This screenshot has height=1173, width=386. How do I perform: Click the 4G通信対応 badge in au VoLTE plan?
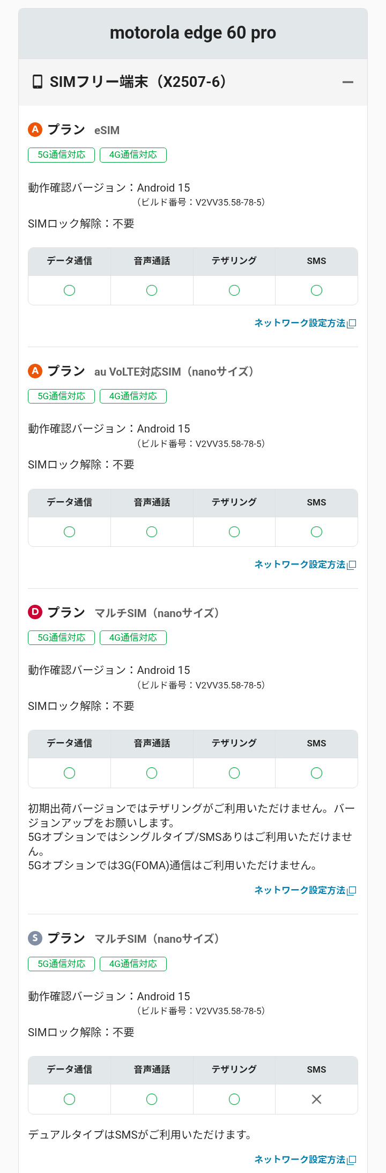click(x=133, y=397)
